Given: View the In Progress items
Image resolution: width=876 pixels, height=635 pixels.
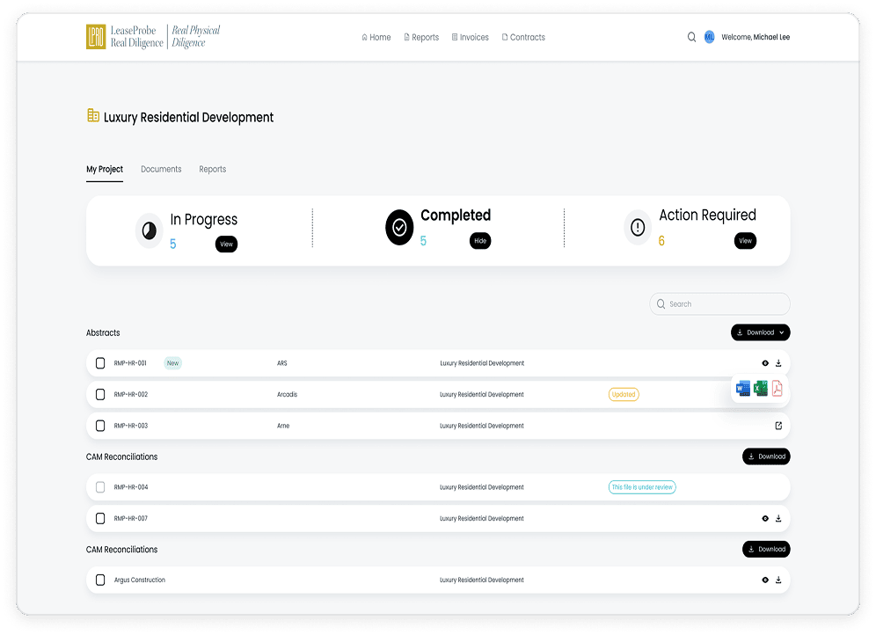Looking at the screenshot, I should click(226, 244).
